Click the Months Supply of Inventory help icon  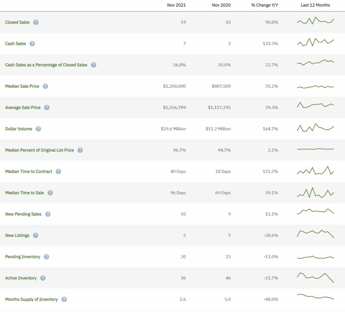[64, 299]
